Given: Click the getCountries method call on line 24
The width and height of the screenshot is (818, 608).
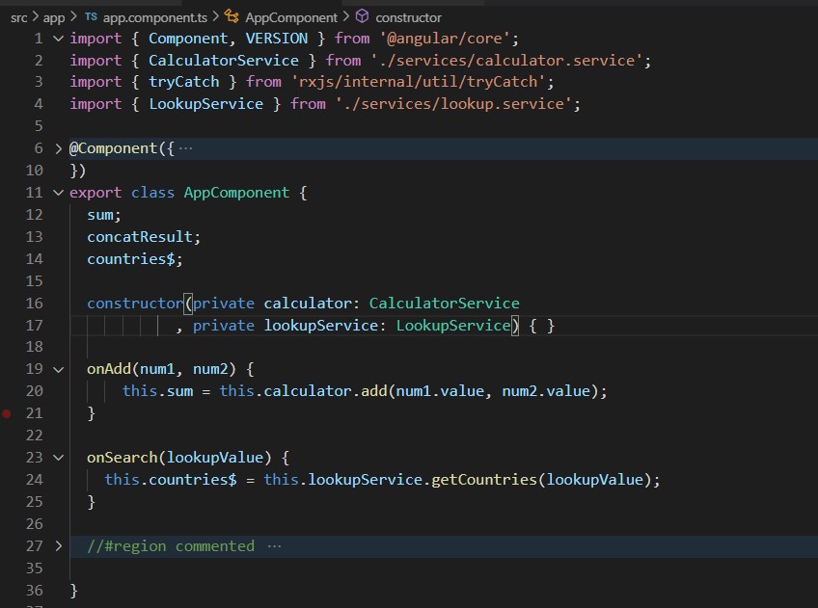Looking at the screenshot, I should 479,480.
